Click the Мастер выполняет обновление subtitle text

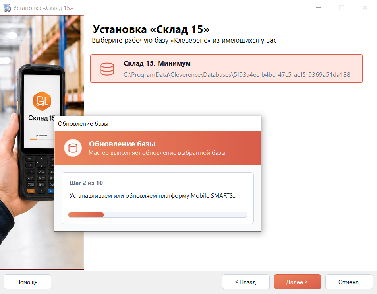tap(157, 153)
